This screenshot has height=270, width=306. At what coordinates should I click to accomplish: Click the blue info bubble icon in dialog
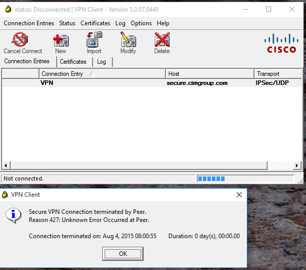click(x=13, y=215)
